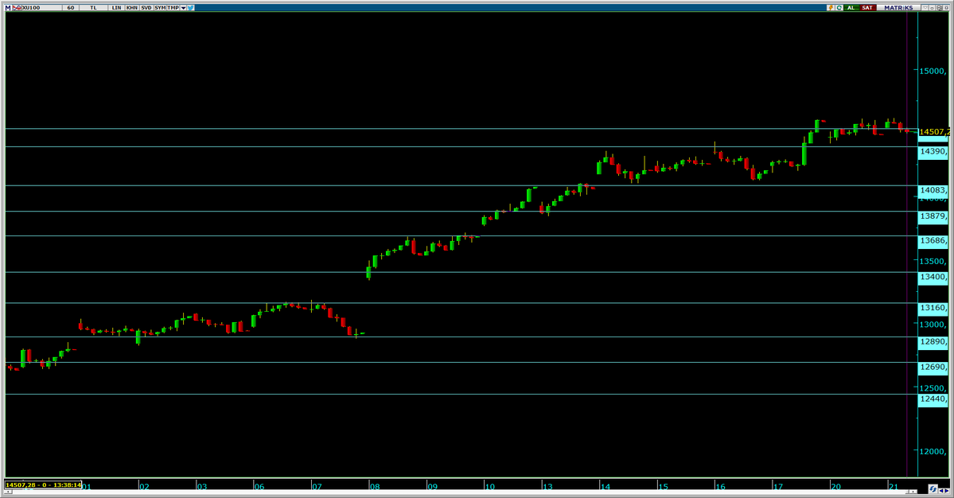The width and height of the screenshot is (954, 498).
Task: Click date label 21 on time axis
Action: click(894, 486)
